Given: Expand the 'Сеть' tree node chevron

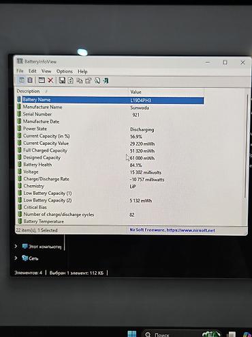Looking at the screenshot, I should click(x=16, y=258).
